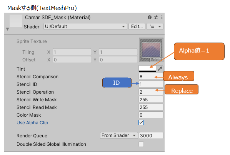Image resolution: width=230 pixels, height=155 pixels.
Task: Open the material help reference icon
Action: tap(150, 17)
